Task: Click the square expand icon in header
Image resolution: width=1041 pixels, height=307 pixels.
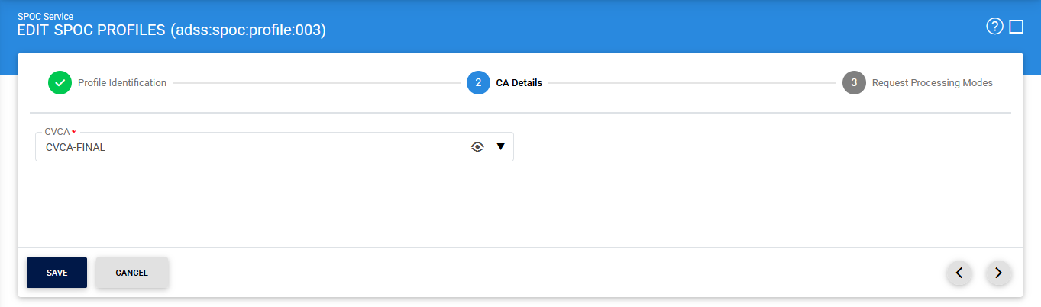Action: 1016,27
